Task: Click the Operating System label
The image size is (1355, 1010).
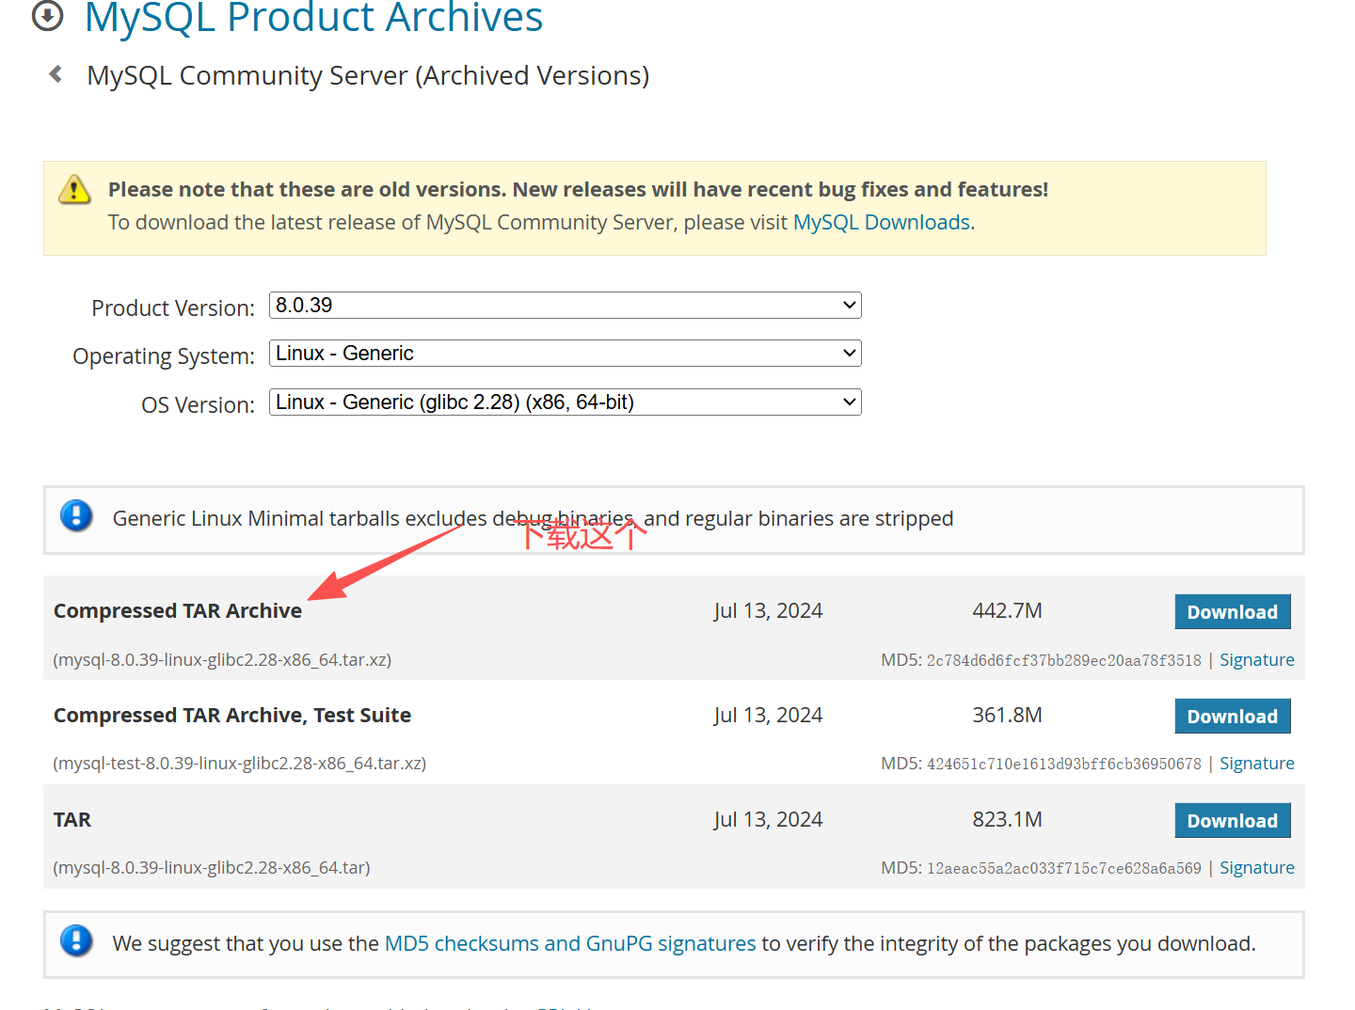Action: pyautogui.click(x=164, y=357)
